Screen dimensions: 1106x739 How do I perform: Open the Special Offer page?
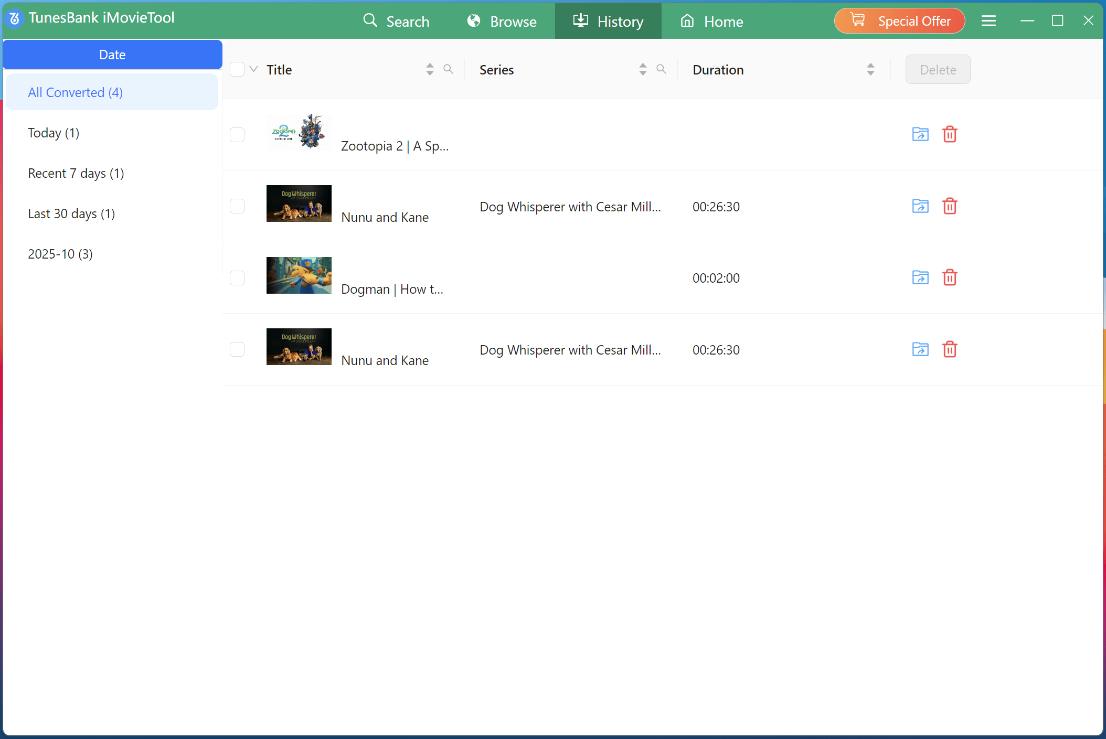point(914,20)
